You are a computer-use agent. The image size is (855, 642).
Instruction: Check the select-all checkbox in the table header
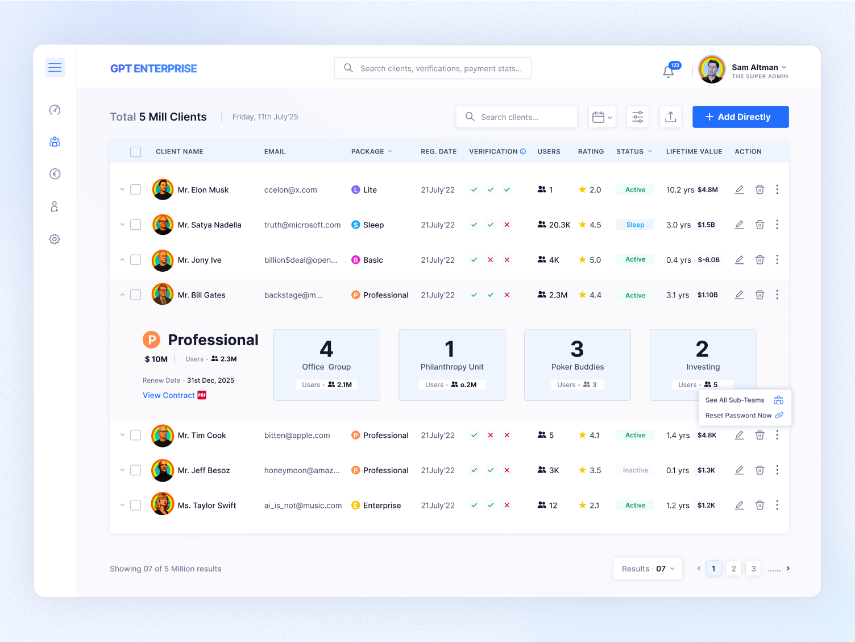135,151
